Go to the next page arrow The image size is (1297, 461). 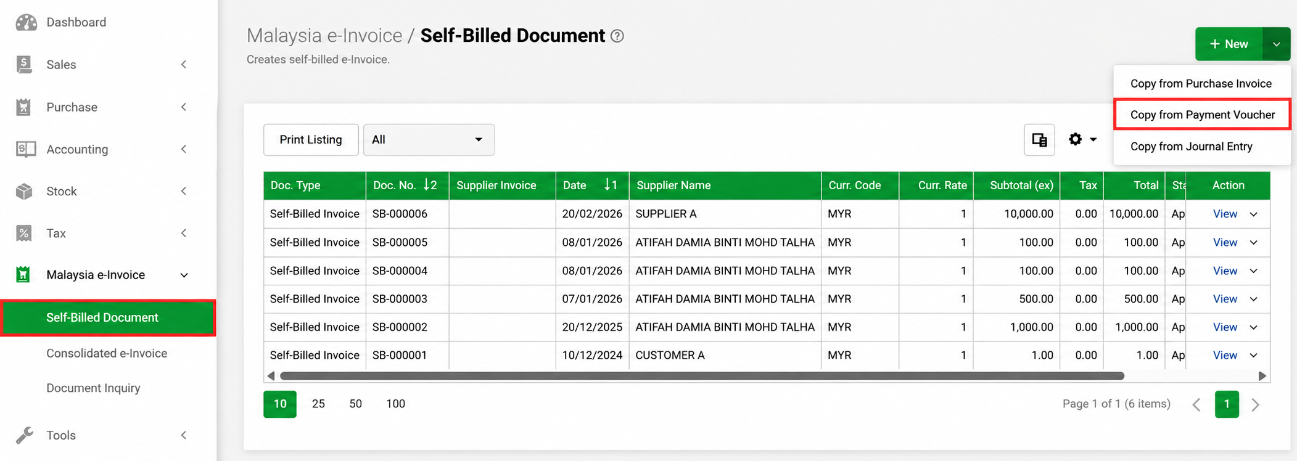[x=1255, y=404]
